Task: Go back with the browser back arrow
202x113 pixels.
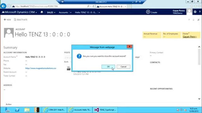Action: click(3, 6)
